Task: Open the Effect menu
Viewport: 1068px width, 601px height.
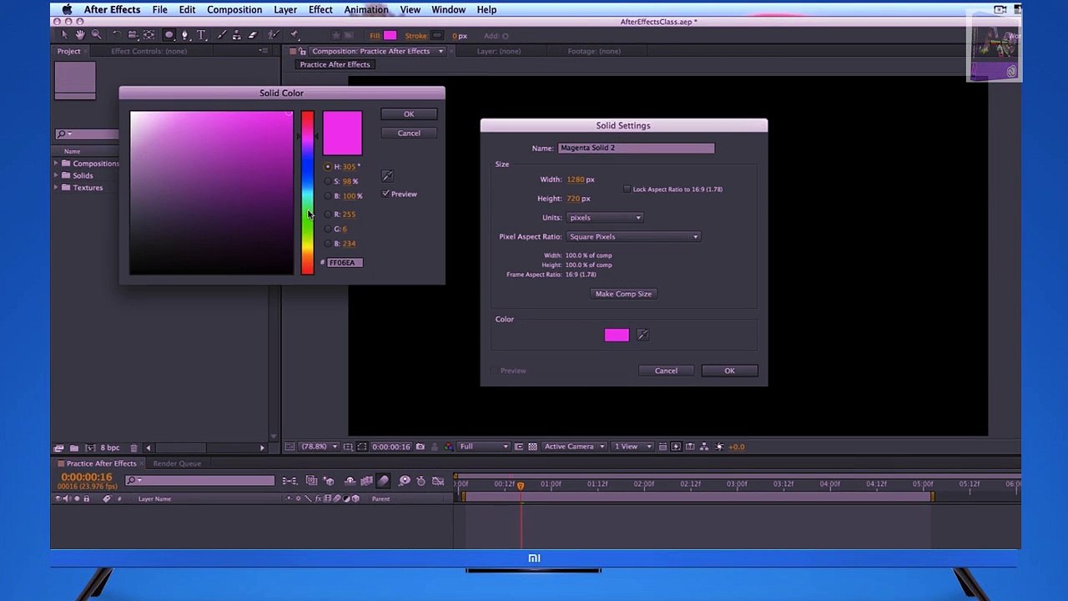Action: (320, 9)
